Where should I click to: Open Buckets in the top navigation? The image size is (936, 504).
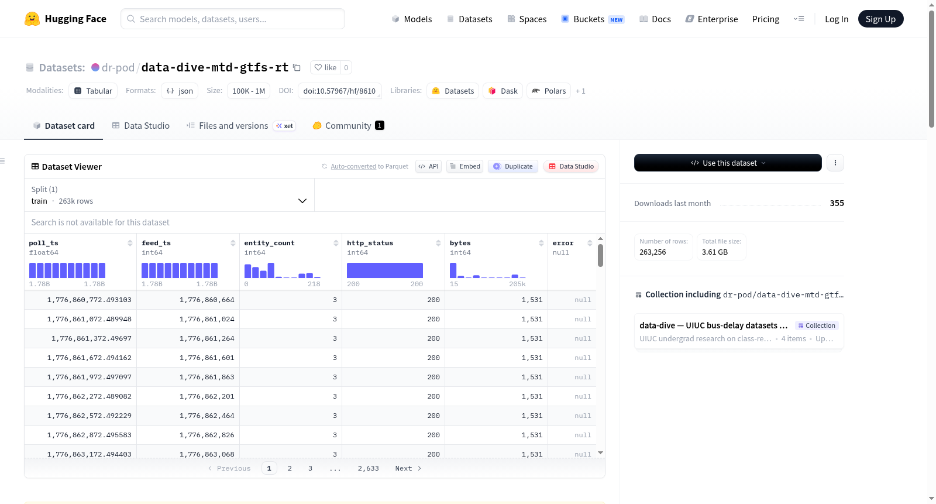593,19
